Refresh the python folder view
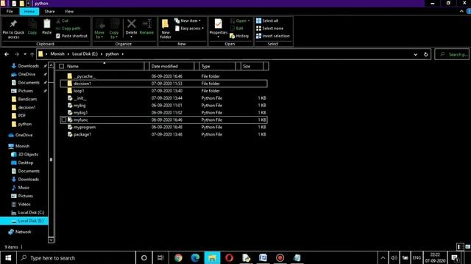This screenshot has width=471, height=264. coord(425,54)
